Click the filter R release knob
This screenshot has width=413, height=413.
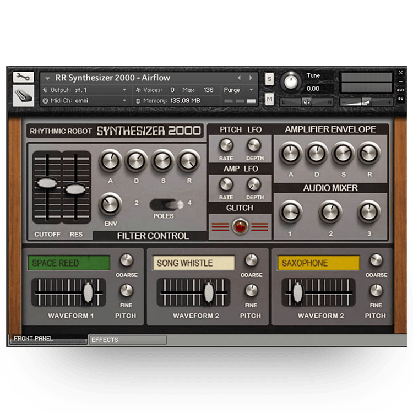click(x=188, y=161)
